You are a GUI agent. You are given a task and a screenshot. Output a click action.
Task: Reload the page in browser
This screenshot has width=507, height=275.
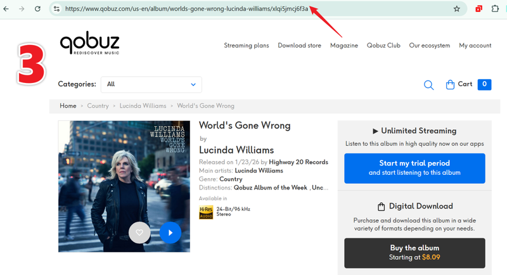point(37,9)
